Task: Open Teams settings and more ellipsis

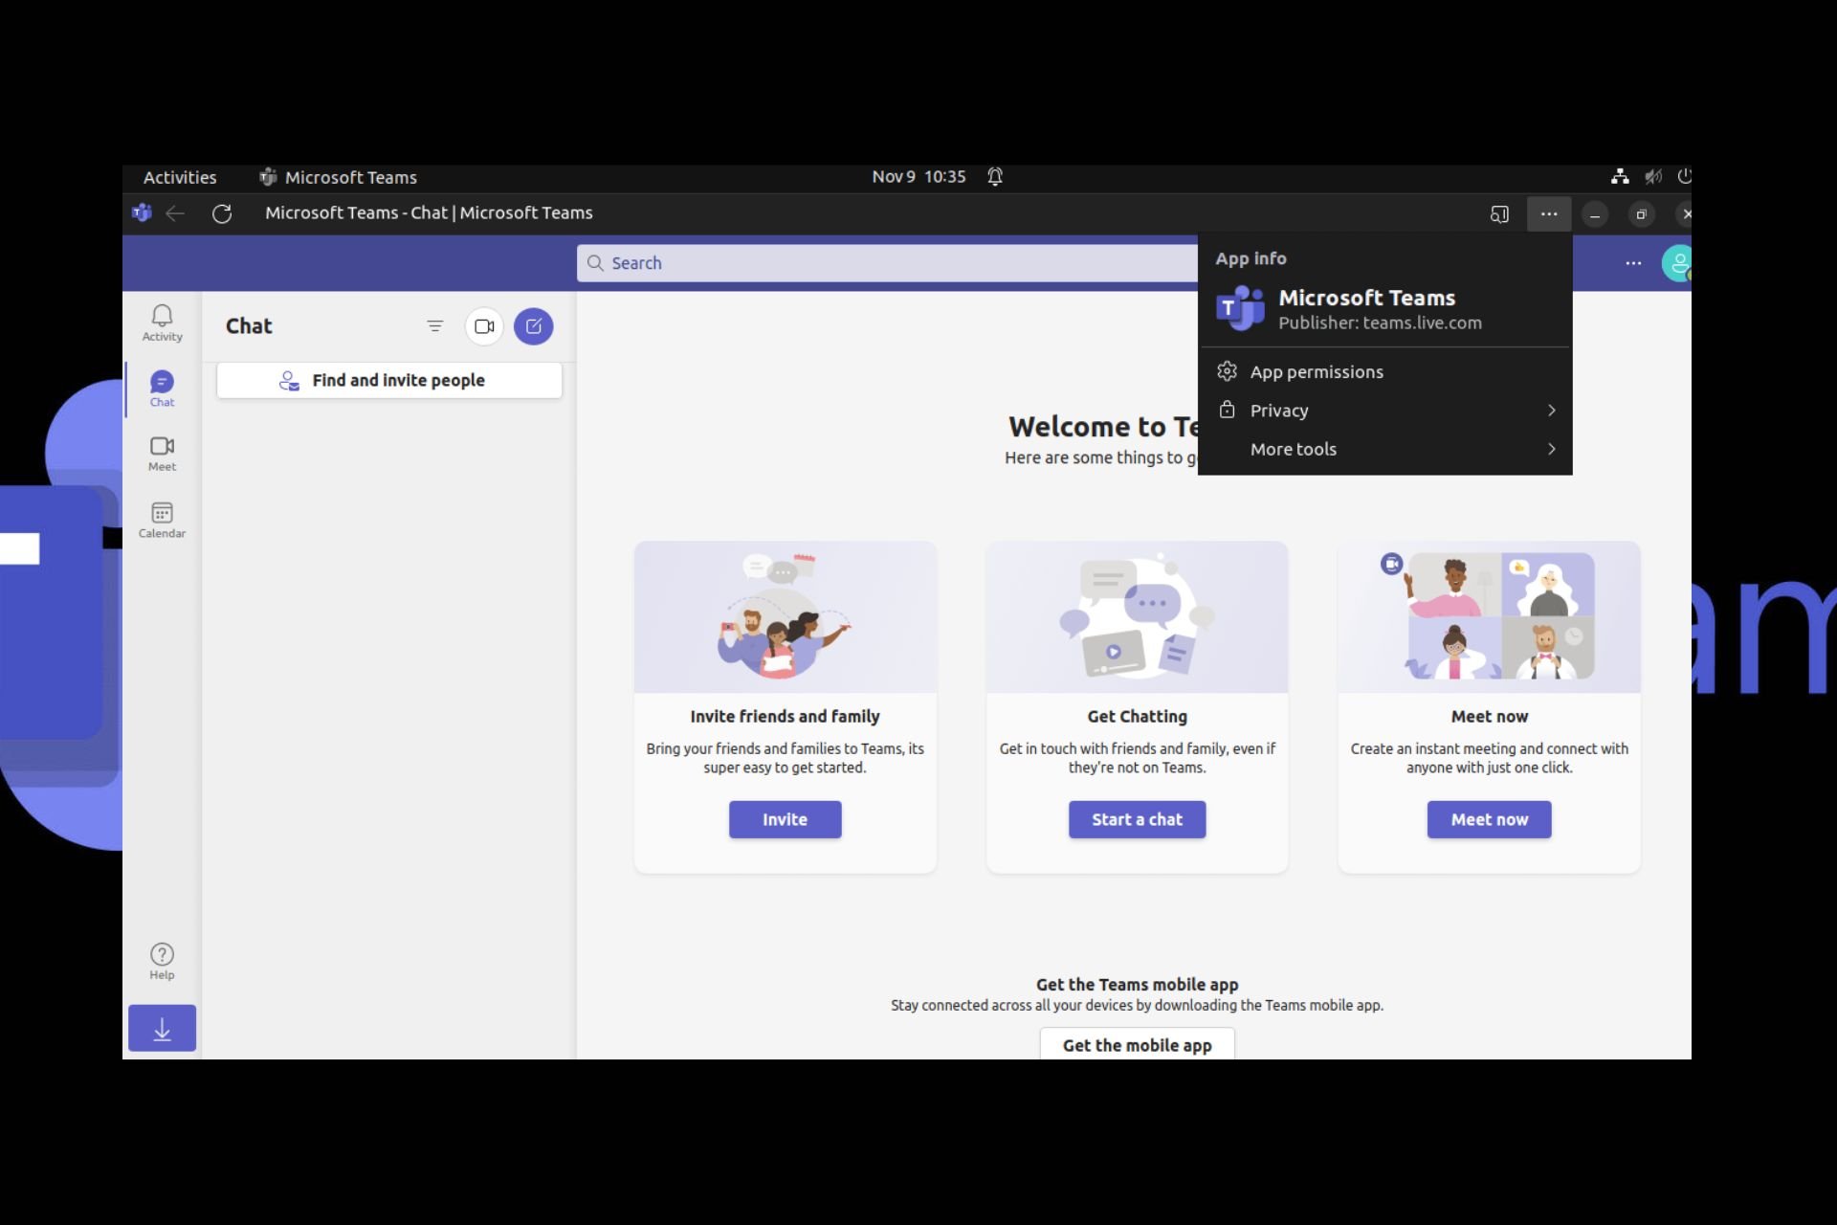Action: [x=1633, y=263]
